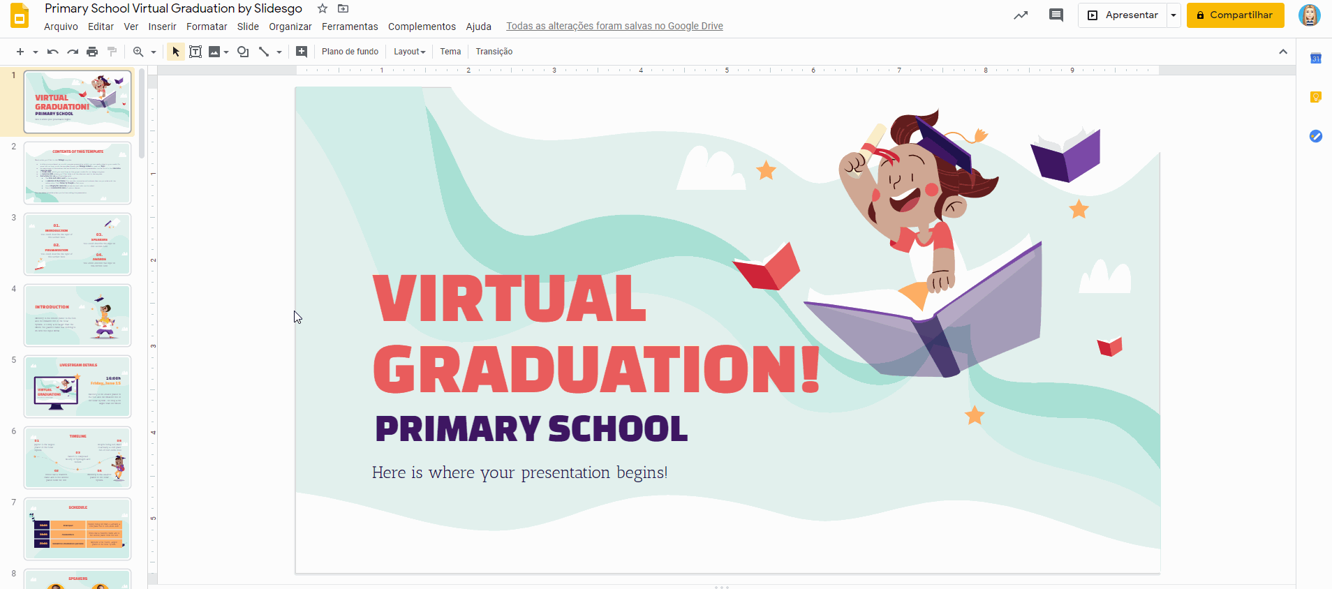Open the line type dropdown arrow

point(279,52)
